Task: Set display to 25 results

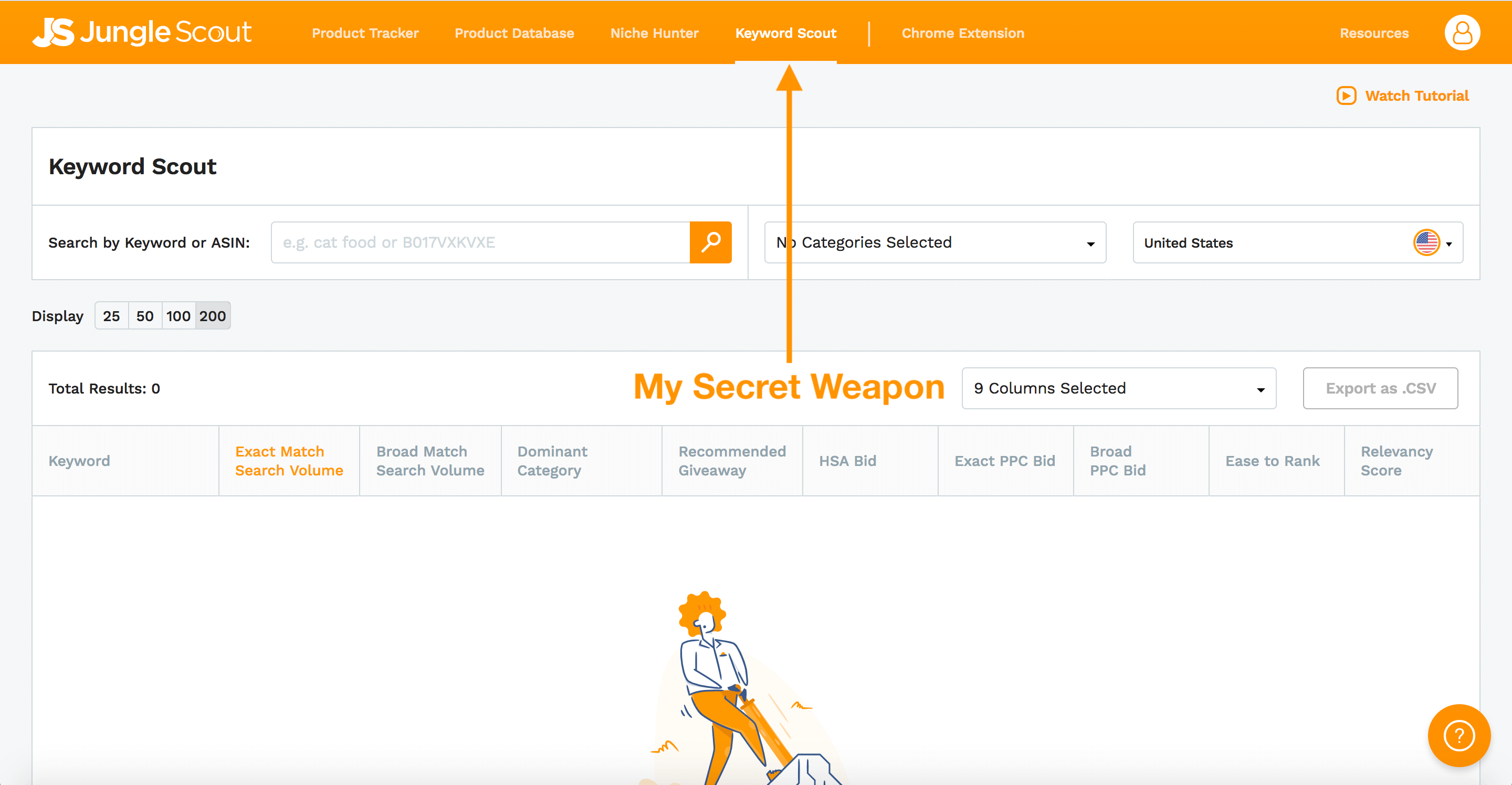Action: (x=111, y=316)
